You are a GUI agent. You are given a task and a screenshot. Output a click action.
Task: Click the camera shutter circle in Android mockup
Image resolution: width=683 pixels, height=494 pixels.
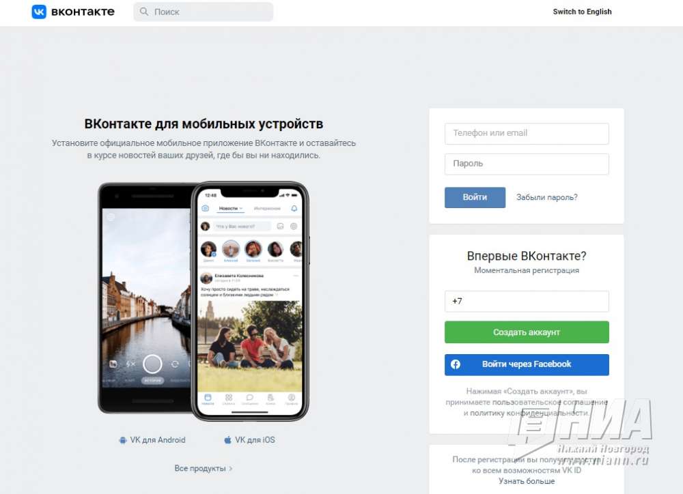click(152, 364)
